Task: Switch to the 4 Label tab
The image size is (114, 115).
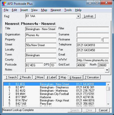Action: 51,77
